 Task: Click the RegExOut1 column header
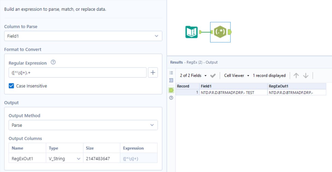tap(297, 86)
